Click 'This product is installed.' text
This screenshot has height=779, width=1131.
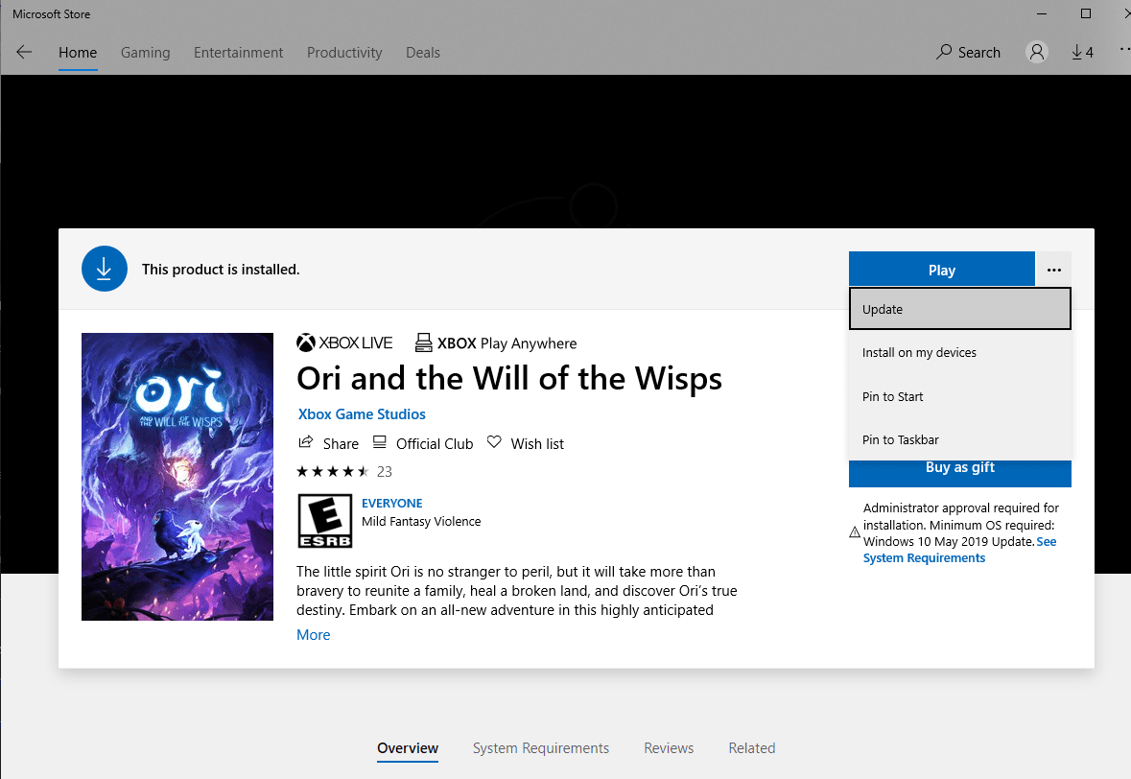[x=221, y=269]
